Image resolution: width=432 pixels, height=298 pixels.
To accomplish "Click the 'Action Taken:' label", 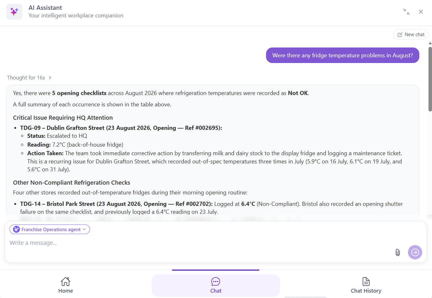I will tap(45, 153).
